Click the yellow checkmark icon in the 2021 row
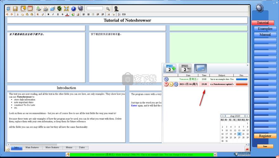This screenshot has width=279, height=158. click(171, 84)
